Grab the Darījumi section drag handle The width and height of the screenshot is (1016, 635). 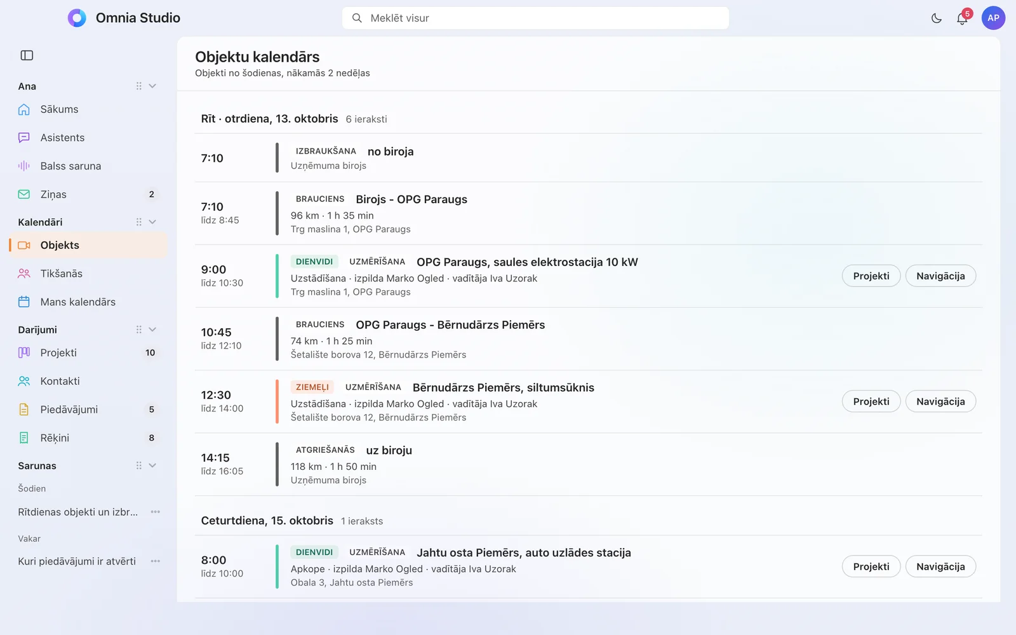138,330
